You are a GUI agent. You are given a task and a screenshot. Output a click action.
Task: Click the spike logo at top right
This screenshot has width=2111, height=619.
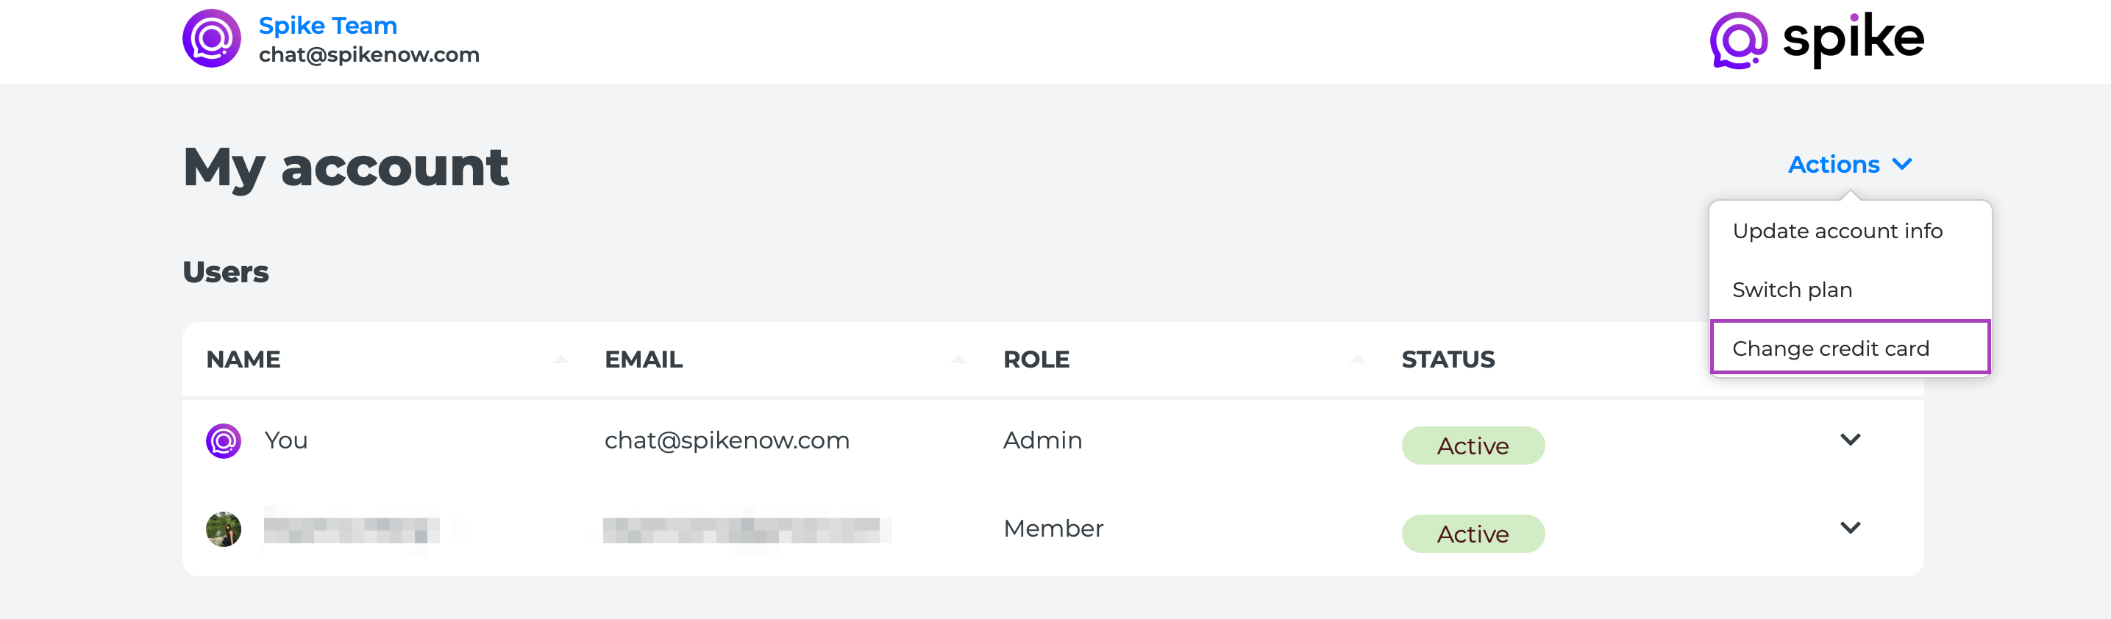1816,39
